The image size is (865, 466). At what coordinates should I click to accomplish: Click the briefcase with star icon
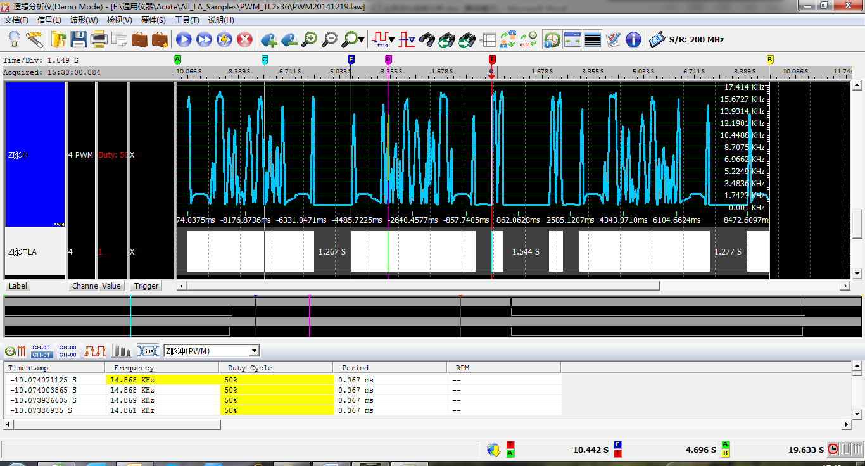tap(160, 40)
